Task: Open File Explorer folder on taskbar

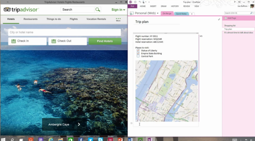Action: 61,139
